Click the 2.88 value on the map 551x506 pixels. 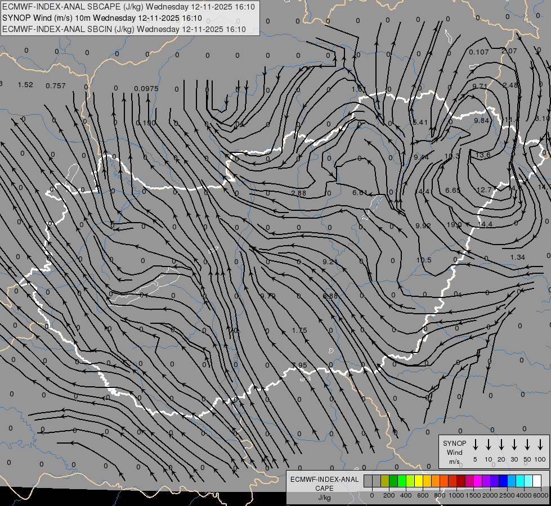(x=299, y=193)
